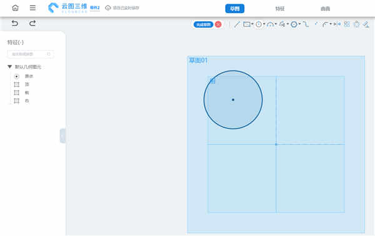The width and height of the screenshot is (375, 236).
Task: Select the right plane tree item
Action: tap(21, 101)
